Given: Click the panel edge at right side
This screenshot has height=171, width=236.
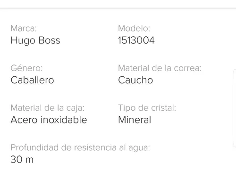Looking at the screenshot, I should [x=235, y=108].
